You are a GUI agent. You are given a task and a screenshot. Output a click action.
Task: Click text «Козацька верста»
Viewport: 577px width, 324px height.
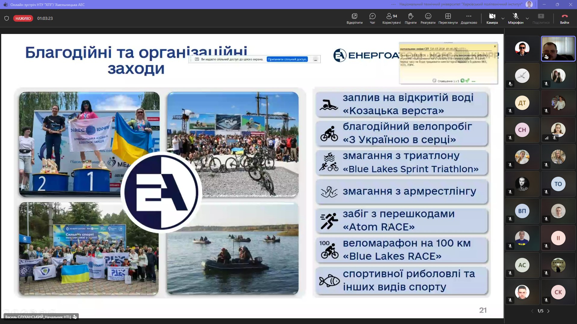(x=393, y=111)
